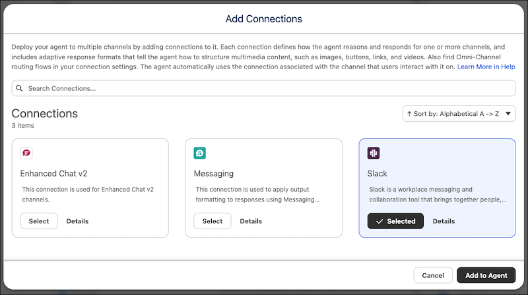
Task: Open Details for Enhanced Chat v2
Action: 77,221
